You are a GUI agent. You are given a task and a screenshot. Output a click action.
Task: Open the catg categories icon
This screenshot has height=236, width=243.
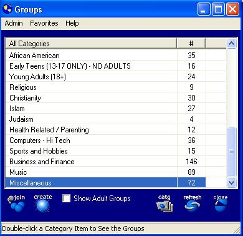164,203
